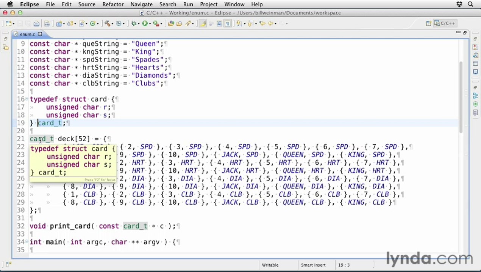Image resolution: width=481 pixels, height=272 pixels.
Task: Open Spotlight search icon
Action: click(x=470, y=4)
